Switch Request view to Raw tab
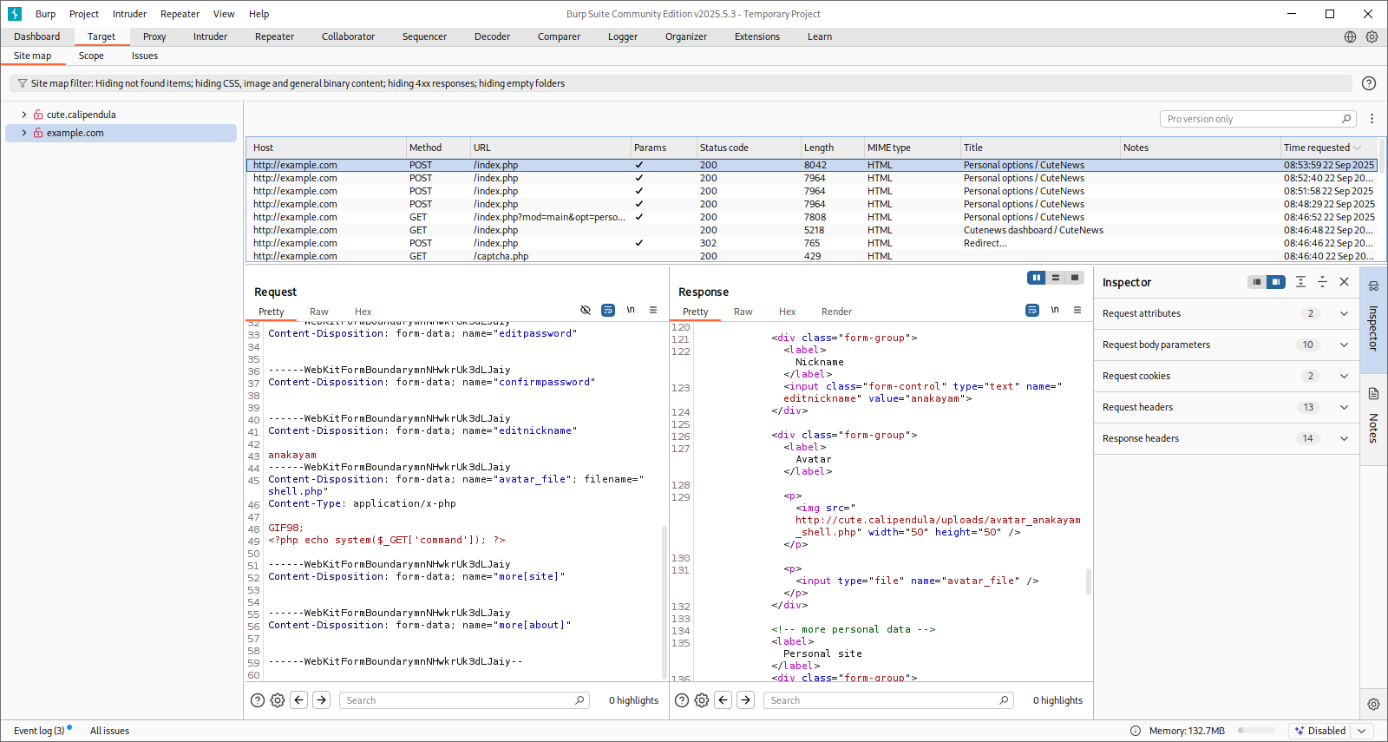The width and height of the screenshot is (1388, 742). click(319, 312)
